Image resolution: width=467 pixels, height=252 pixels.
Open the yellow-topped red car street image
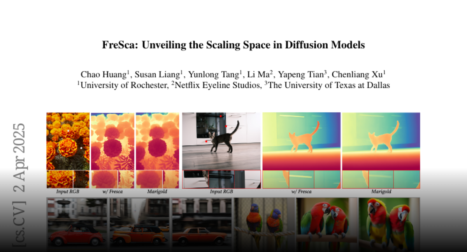click(139, 224)
